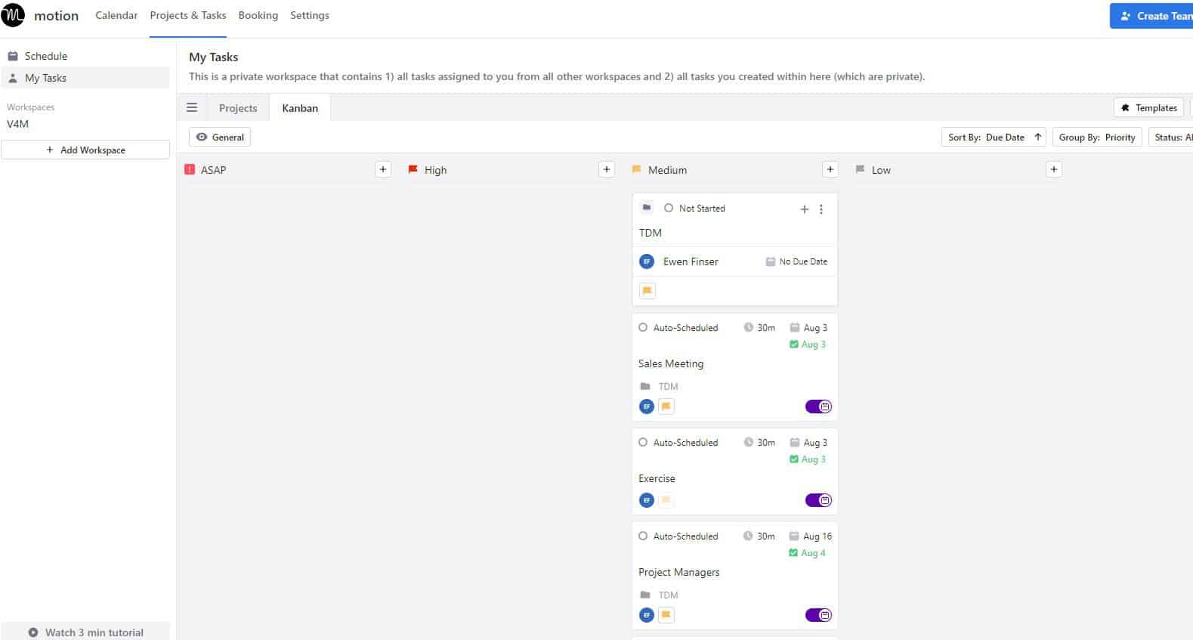Click the green Aug 4 scheduled date
This screenshot has width=1193, height=640.
tap(808, 553)
